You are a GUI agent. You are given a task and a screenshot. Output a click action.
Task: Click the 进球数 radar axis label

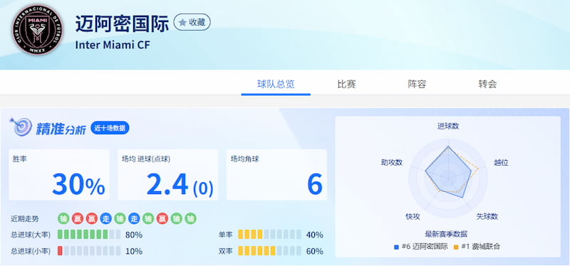(448, 127)
